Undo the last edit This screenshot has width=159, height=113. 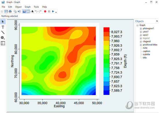tap(36, 11)
